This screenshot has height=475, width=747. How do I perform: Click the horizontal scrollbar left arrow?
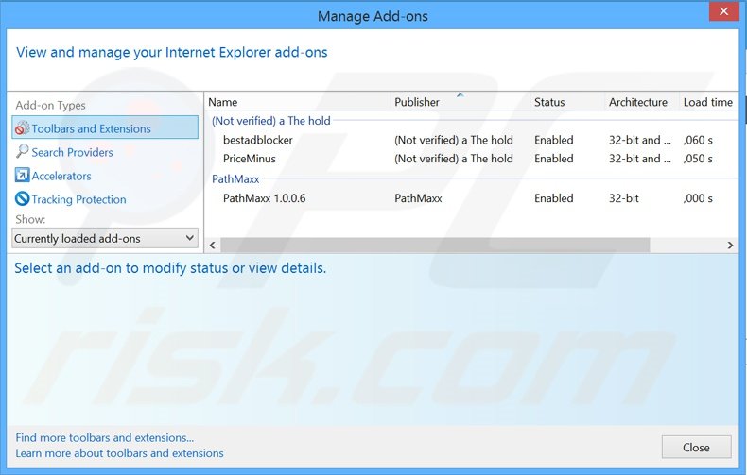[213, 246]
